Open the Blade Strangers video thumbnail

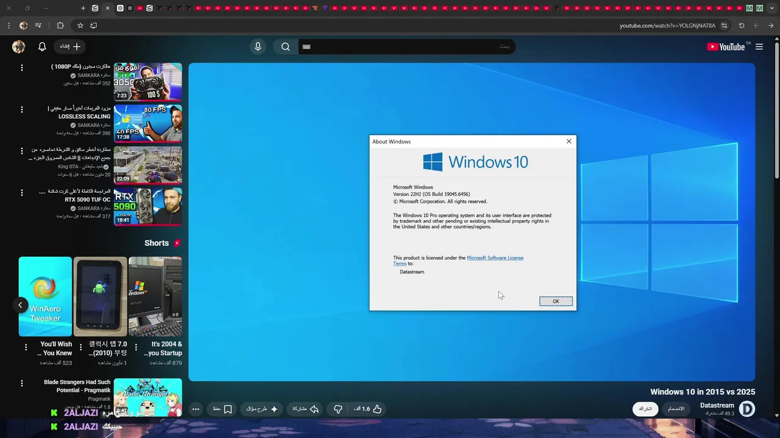(148, 397)
